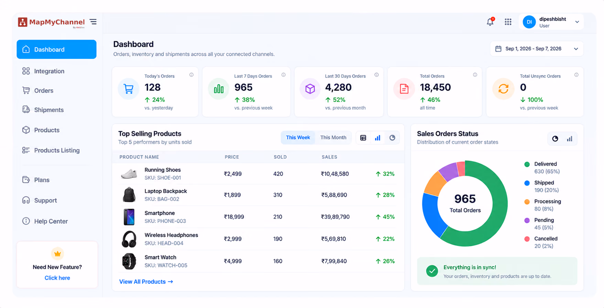This screenshot has height=308, width=604.
Task: Show info for Today's Orders card
Action: click(x=191, y=75)
